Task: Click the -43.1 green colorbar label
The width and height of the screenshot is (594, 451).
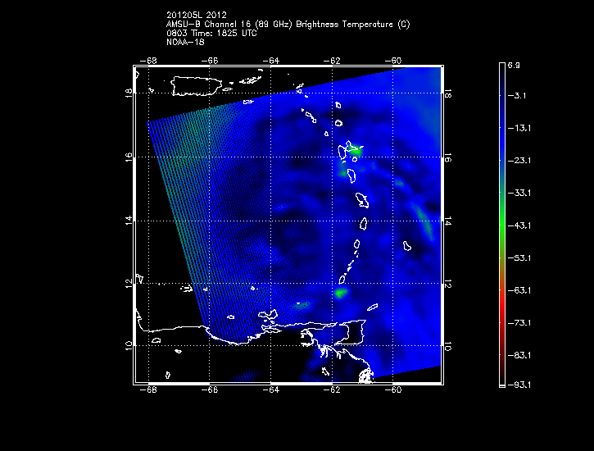Action: coord(522,225)
